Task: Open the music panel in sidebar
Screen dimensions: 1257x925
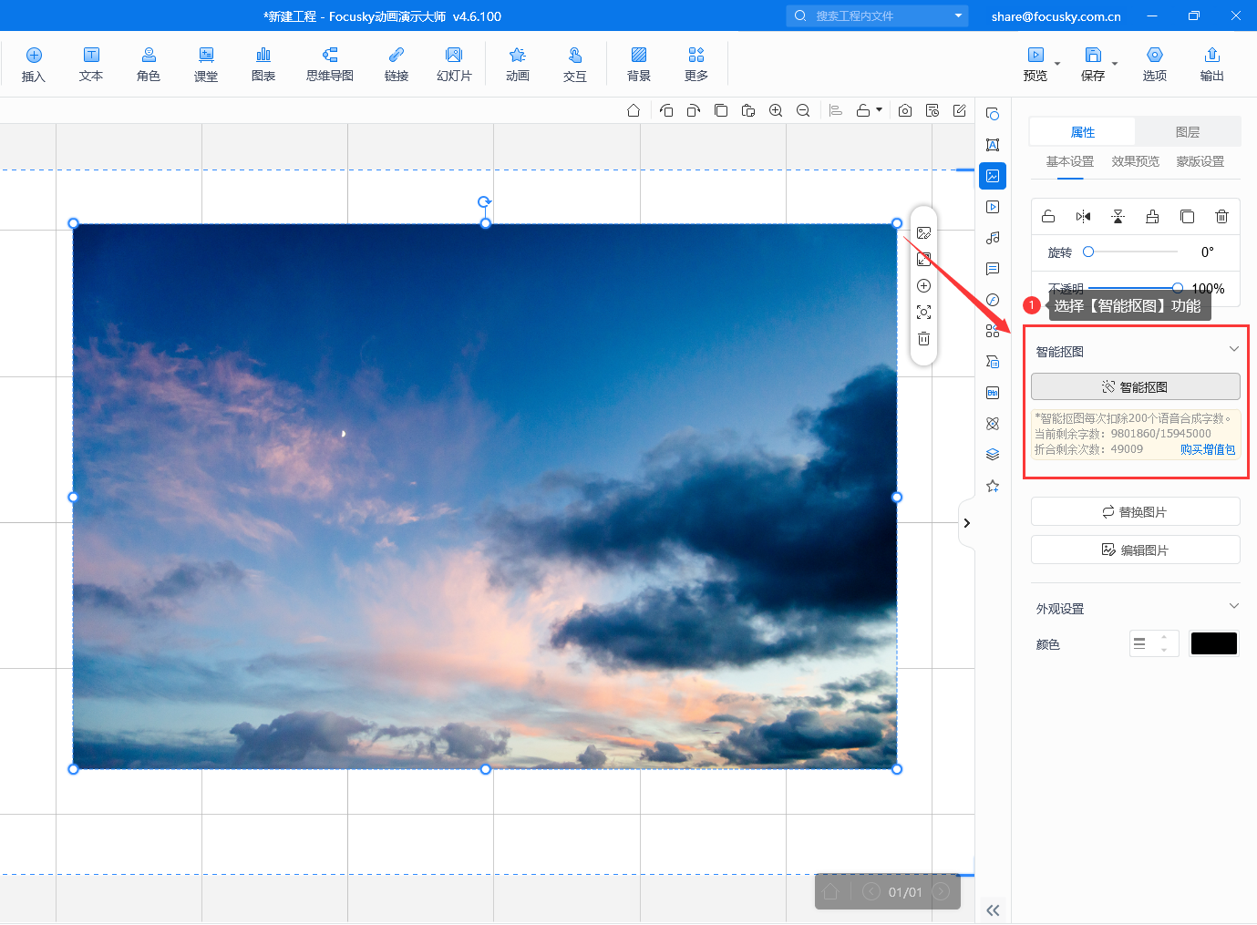Action: click(993, 238)
